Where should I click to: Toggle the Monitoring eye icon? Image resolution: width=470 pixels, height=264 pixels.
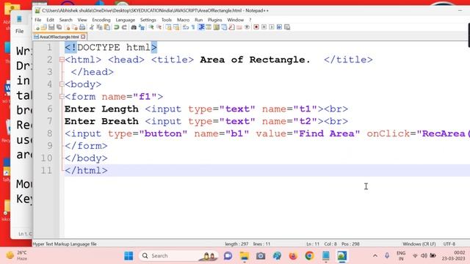click(247, 27)
